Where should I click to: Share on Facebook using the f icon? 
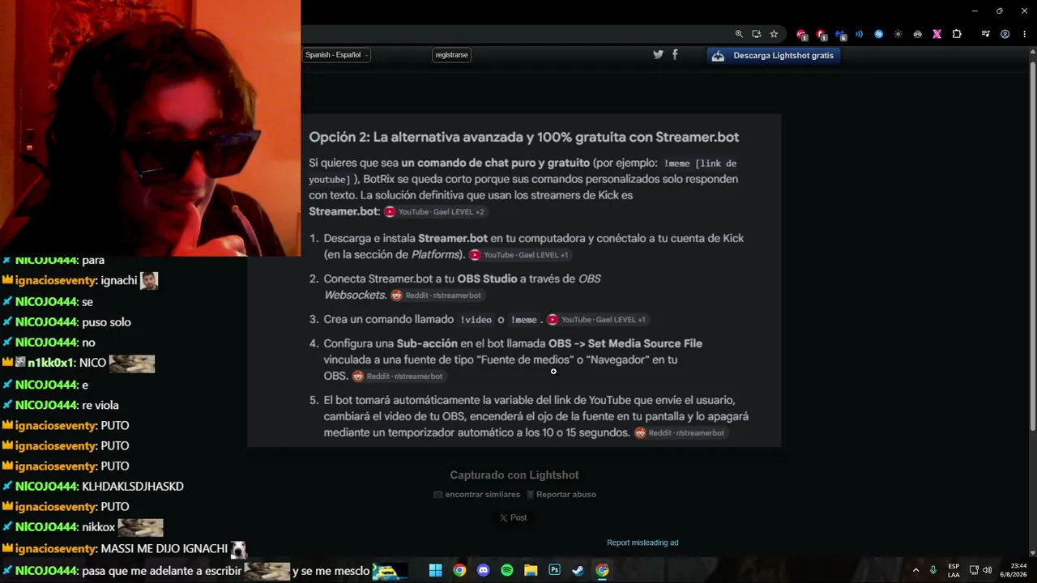[675, 54]
